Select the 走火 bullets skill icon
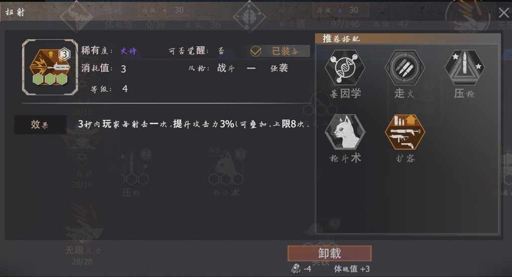 (x=405, y=68)
